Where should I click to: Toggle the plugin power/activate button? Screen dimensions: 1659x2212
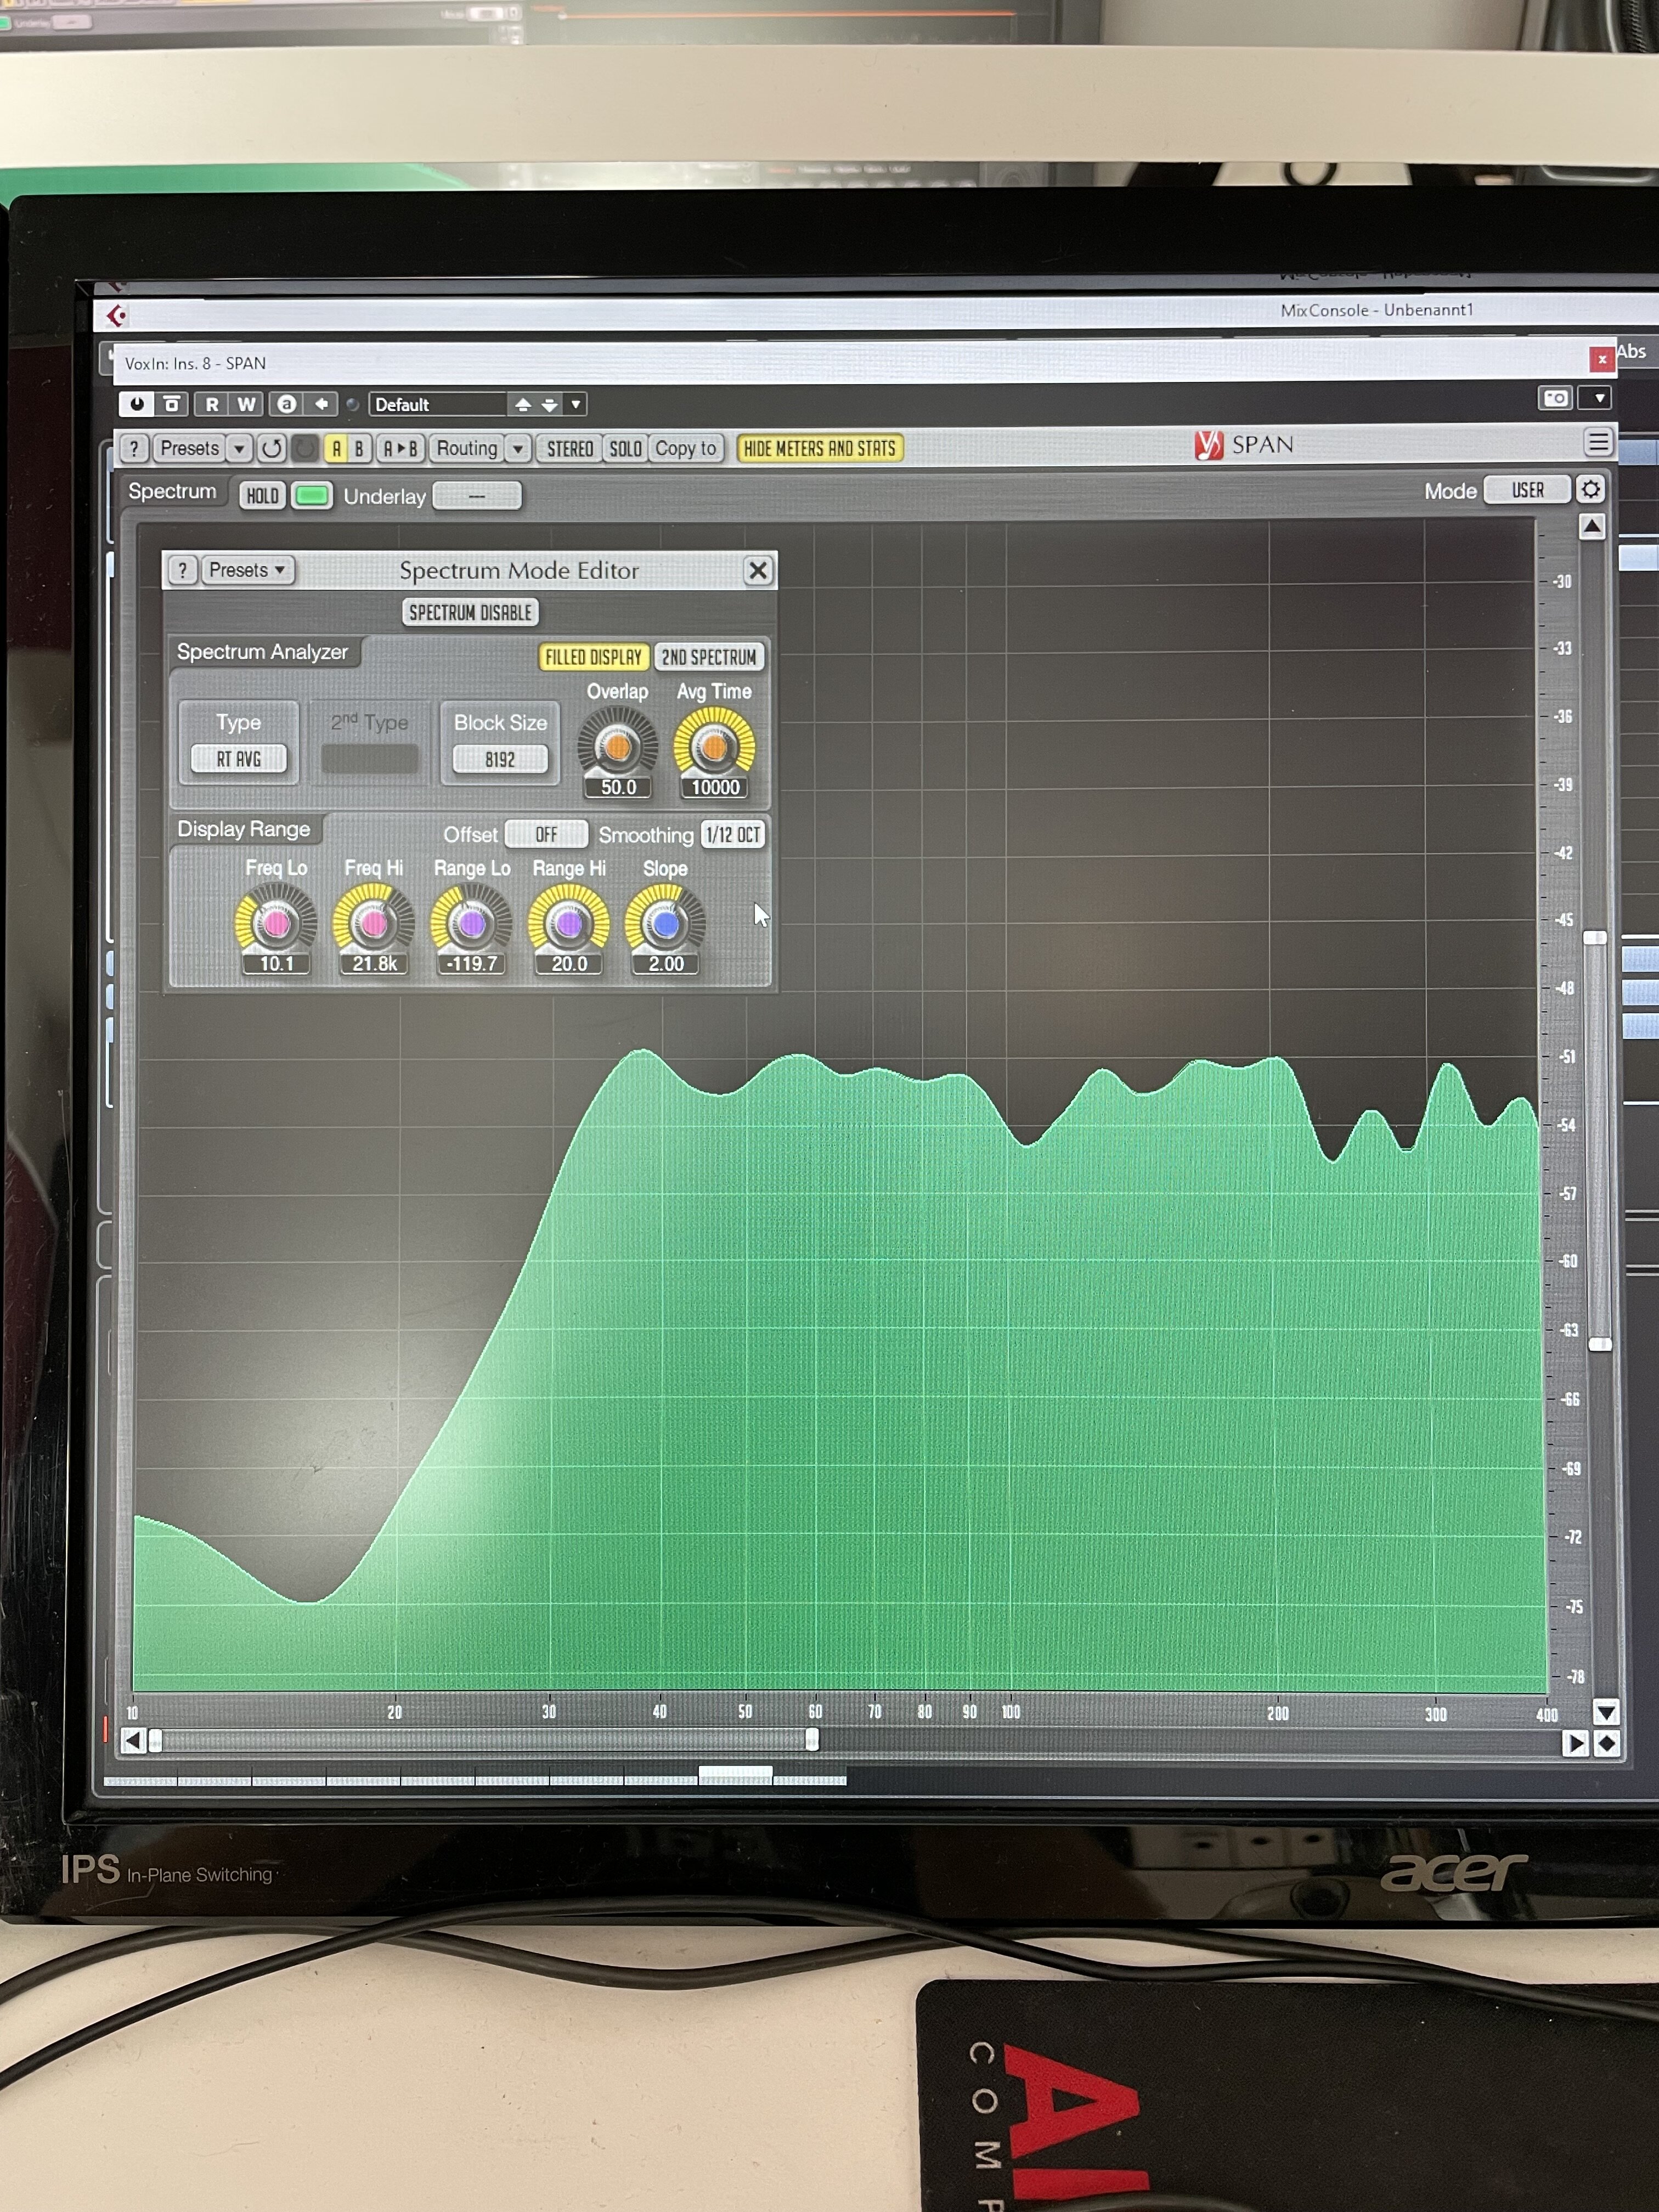pos(137,404)
